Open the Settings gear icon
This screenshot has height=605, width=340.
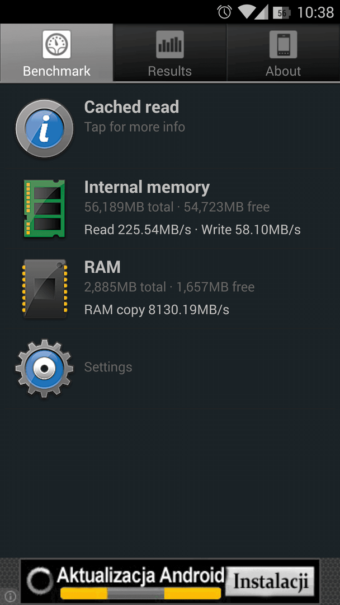click(x=44, y=368)
